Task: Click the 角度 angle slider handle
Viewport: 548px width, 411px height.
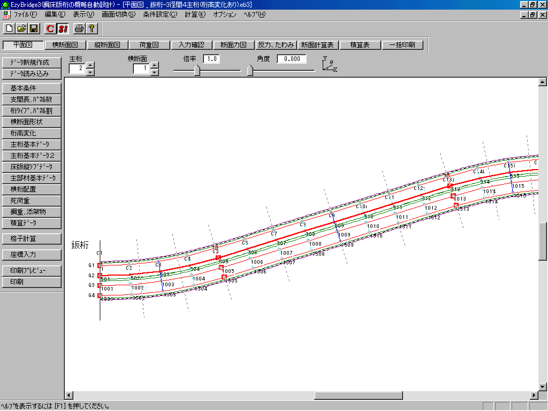Action: (250, 70)
